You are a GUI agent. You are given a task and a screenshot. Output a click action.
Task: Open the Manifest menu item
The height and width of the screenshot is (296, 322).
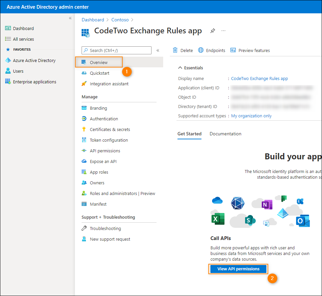pyautogui.click(x=98, y=204)
